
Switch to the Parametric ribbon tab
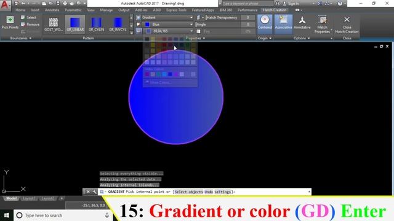coord(73,10)
